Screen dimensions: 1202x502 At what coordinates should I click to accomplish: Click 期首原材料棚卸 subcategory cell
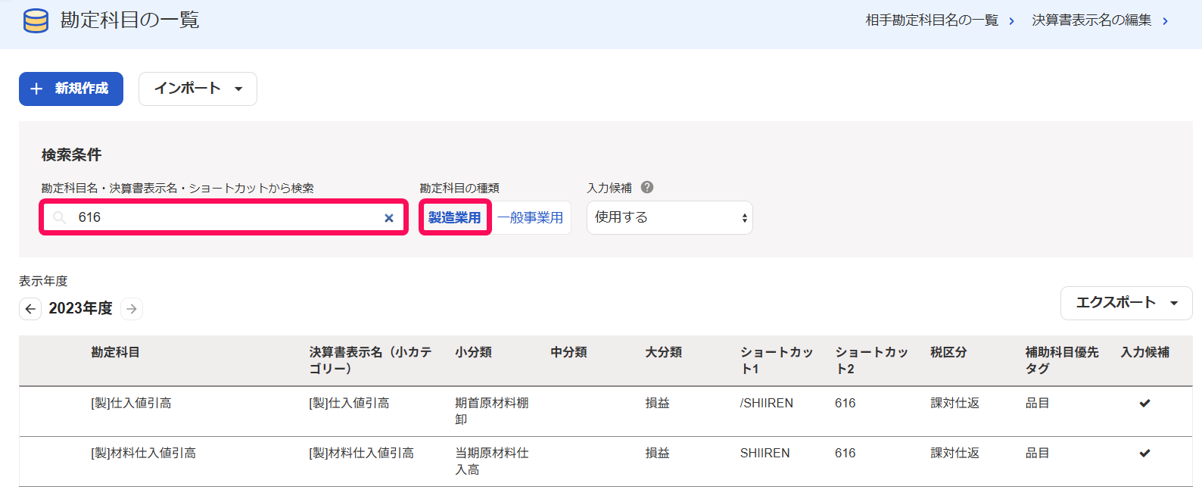[x=492, y=411]
